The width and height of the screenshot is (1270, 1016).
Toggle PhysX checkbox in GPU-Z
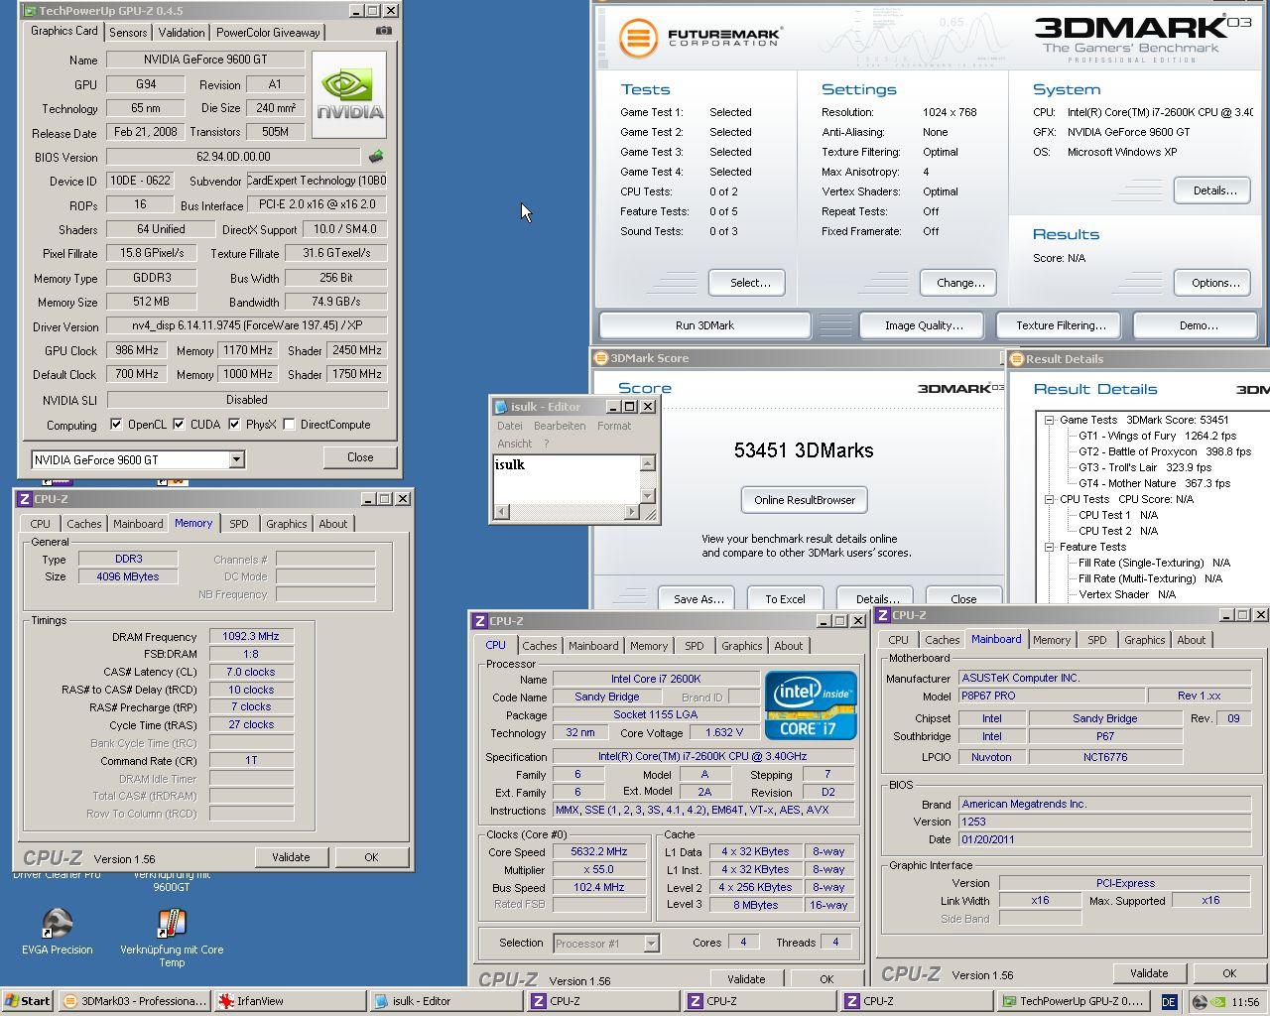pyautogui.click(x=234, y=425)
